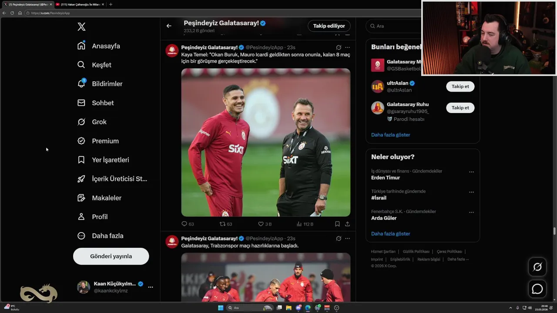The width and height of the screenshot is (557, 313).
Task: Click the X logo icon in the sidebar
Action: point(81,27)
